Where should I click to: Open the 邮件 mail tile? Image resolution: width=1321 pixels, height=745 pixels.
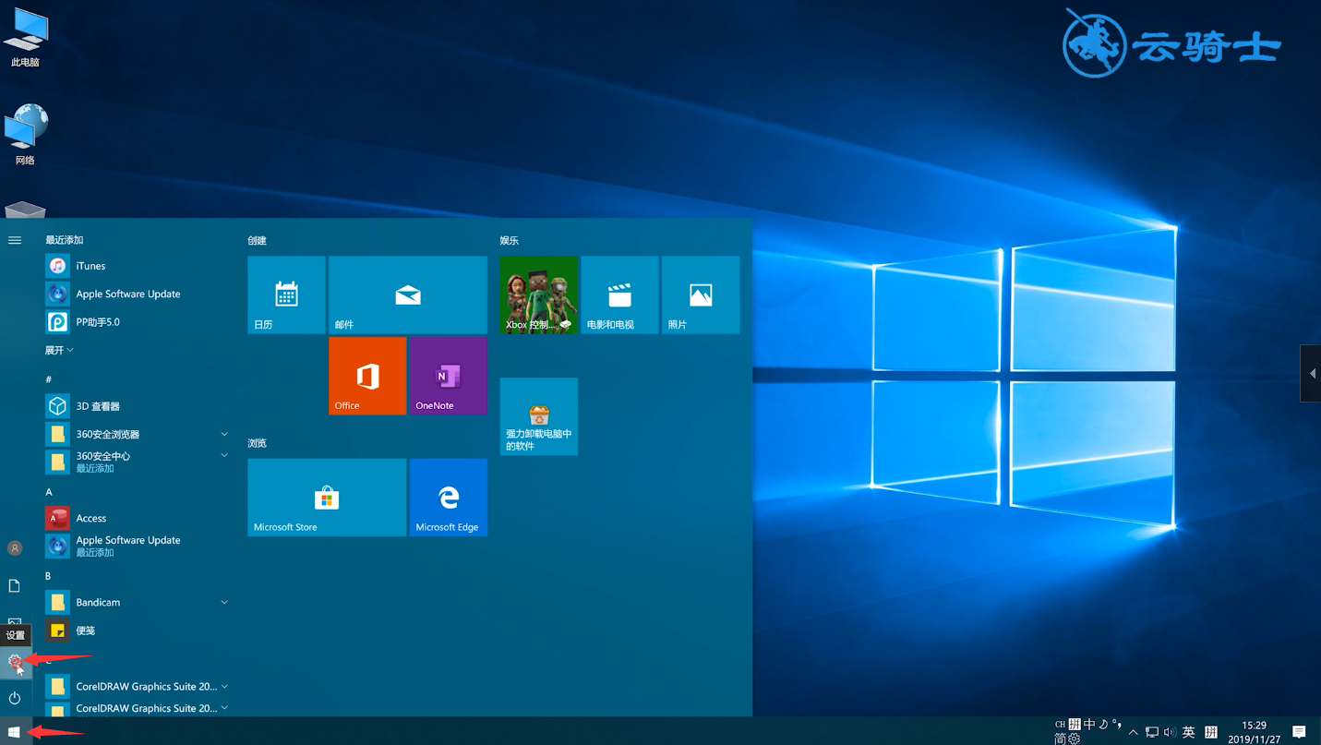(408, 295)
